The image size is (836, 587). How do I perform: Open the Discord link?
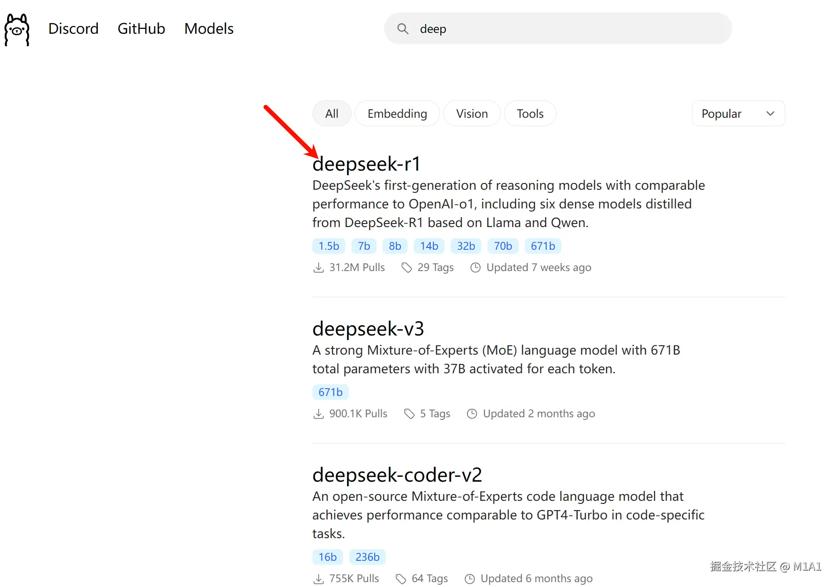pos(73,29)
